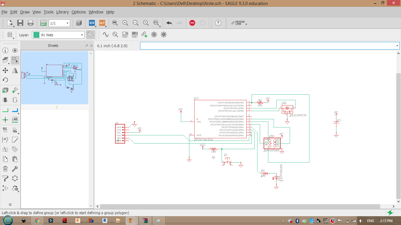
Task: Click the SCR script icon
Action: [92, 23]
